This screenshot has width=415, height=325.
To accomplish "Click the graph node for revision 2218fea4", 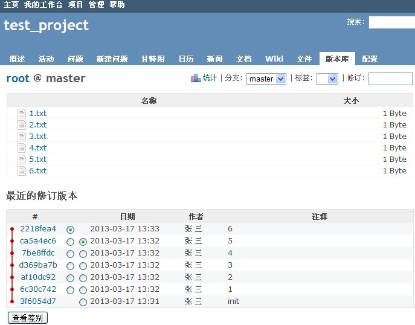I will [11, 229].
